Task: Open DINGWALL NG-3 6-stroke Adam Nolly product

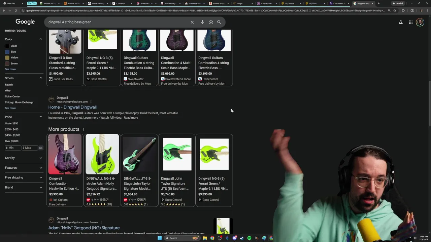Action: [102, 170]
